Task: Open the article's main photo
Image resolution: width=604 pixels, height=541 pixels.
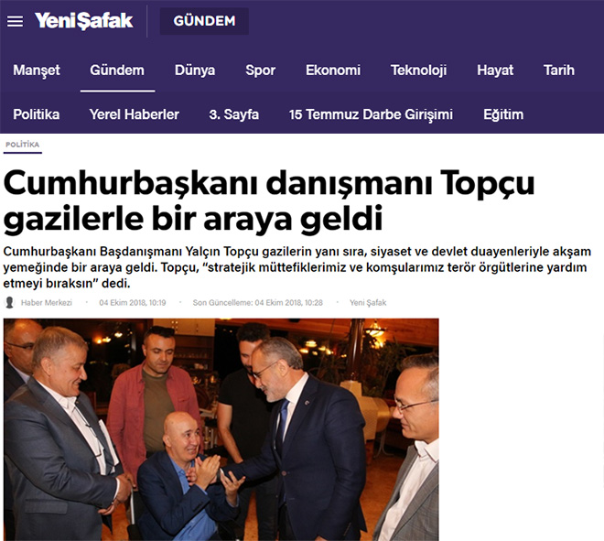Action: point(221,429)
